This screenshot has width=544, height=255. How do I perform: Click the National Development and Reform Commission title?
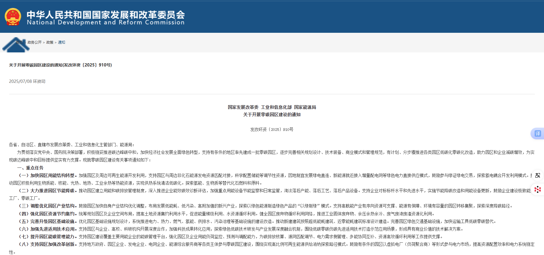(106, 18)
